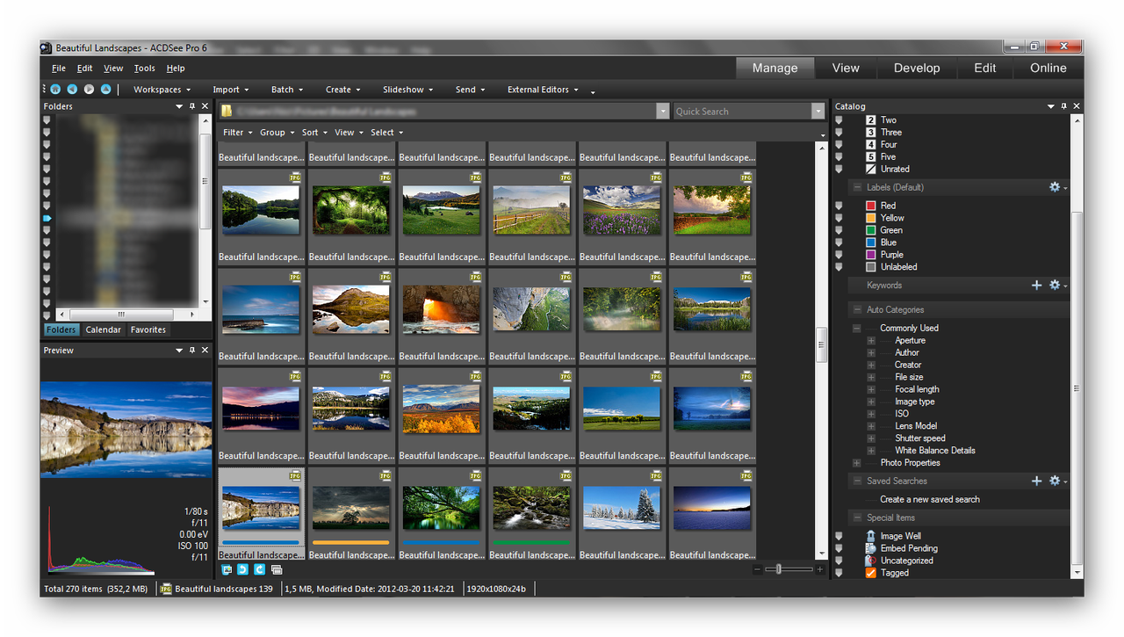1124x637 pixels.
Task: Click the thumbnail pane vertical scrollbar
Action: [x=822, y=350]
